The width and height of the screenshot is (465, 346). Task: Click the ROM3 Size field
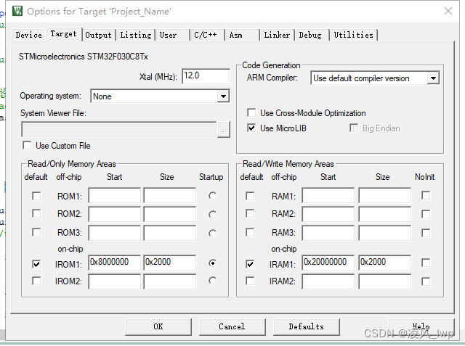169,233
